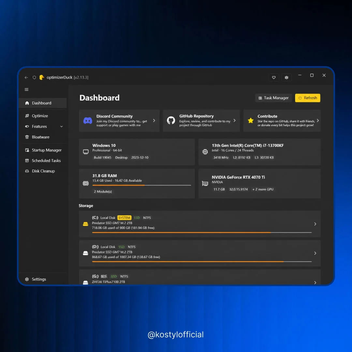Click the D: drive icon
352x352 pixels.
coord(85,253)
